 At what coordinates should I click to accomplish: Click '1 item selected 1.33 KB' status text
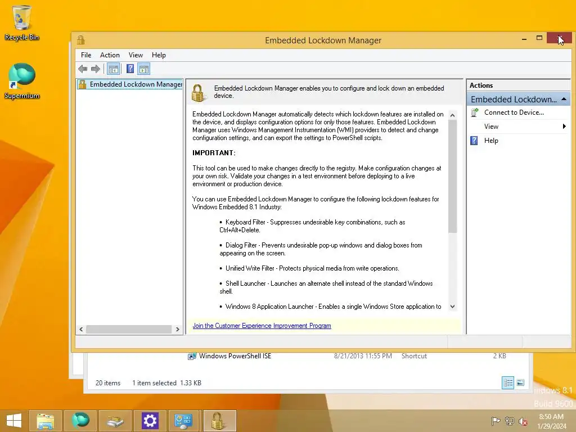(x=166, y=382)
